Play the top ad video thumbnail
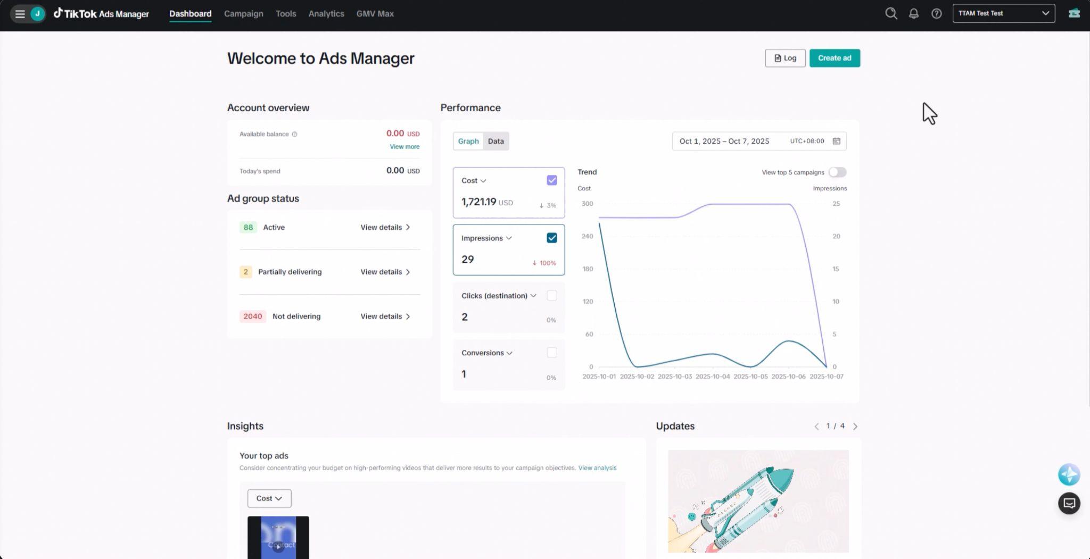The image size is (1090, 559). pos(278,537)
